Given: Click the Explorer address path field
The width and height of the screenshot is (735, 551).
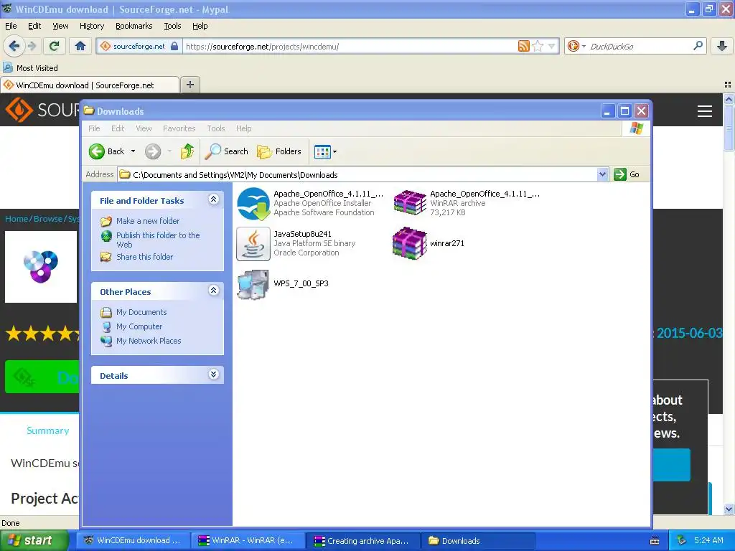Looking at the screenshot, I should 357,175.
